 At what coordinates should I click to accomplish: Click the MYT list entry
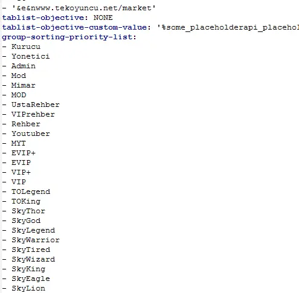click(x=19, y=143)
